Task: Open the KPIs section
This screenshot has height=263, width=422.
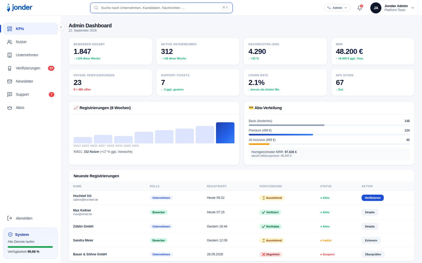Action: (30, 29)
